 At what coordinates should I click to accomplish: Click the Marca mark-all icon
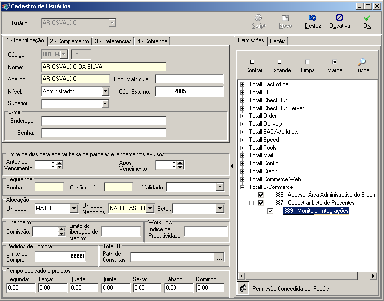point(334,62)
